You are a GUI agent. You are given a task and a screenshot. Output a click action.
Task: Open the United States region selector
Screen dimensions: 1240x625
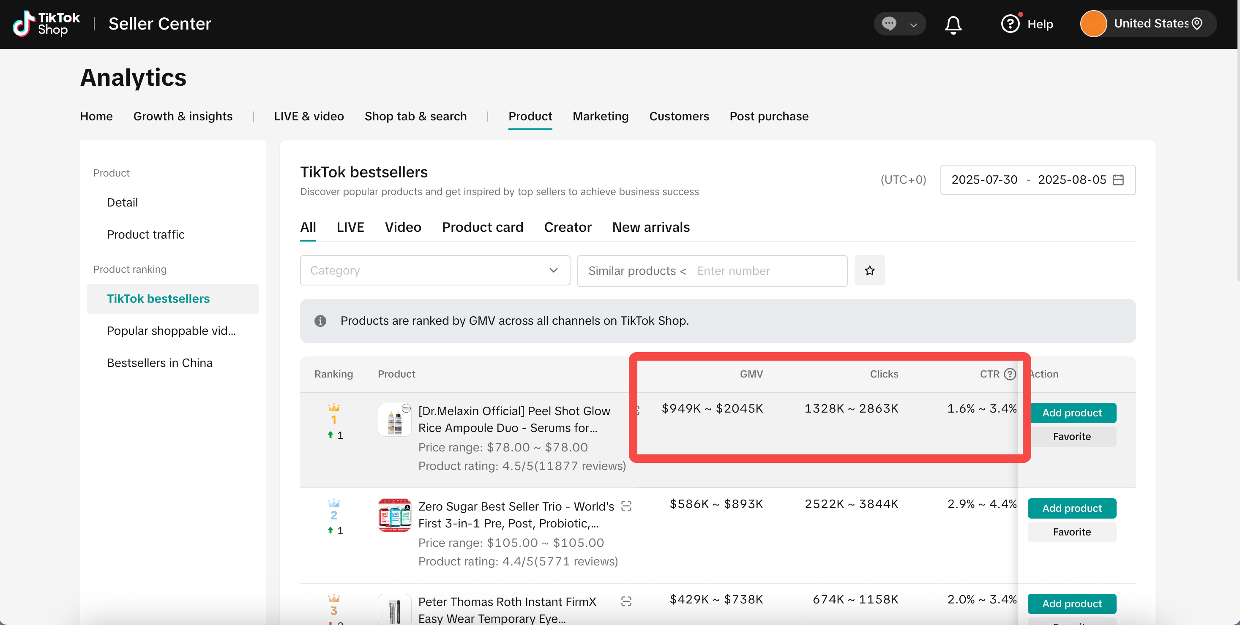click(x=1150, y=24)
